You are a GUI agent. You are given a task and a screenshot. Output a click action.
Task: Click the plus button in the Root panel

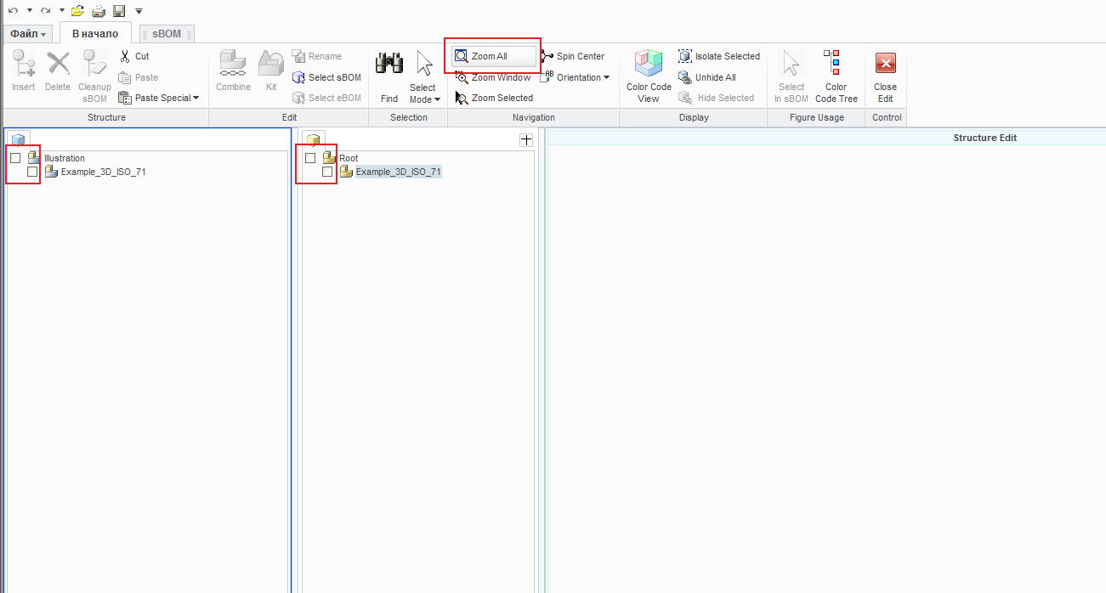tap(526, 140)
